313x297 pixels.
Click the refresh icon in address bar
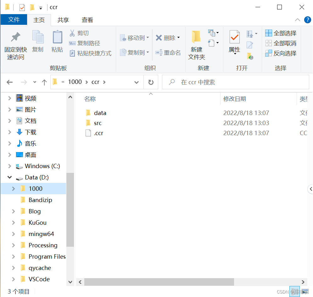pos(151,82)
